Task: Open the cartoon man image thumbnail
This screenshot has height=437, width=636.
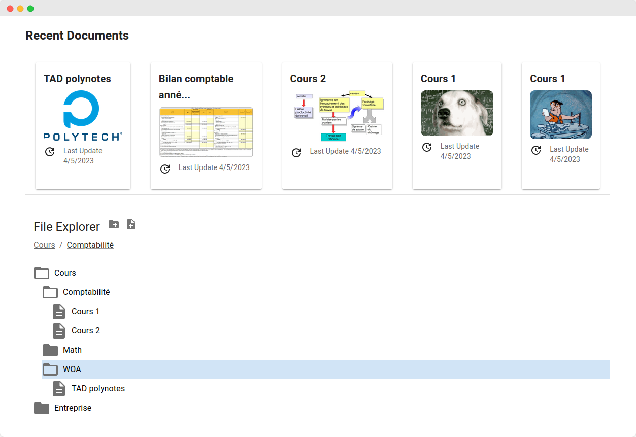Action: click(x=561, y=115)
